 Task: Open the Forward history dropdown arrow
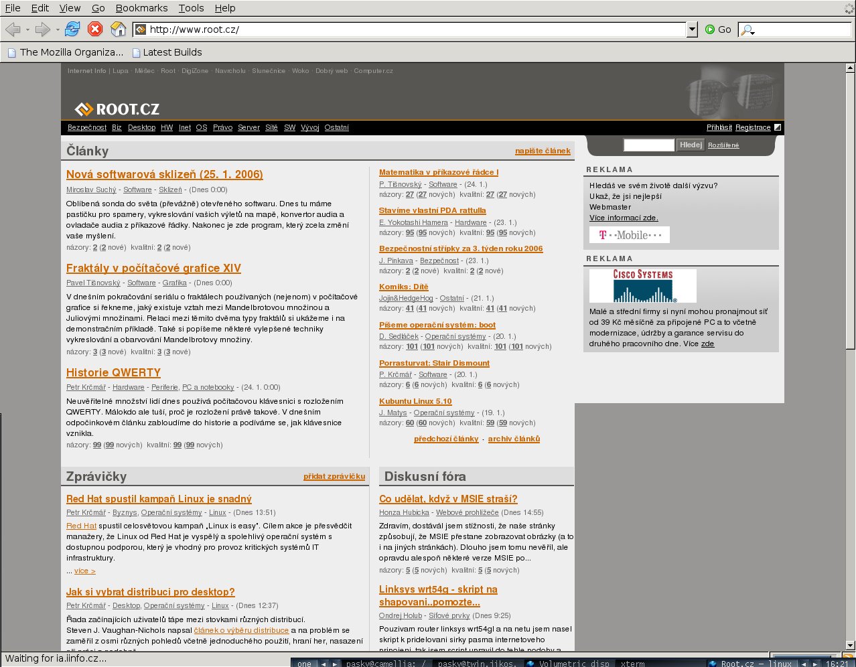58,29
